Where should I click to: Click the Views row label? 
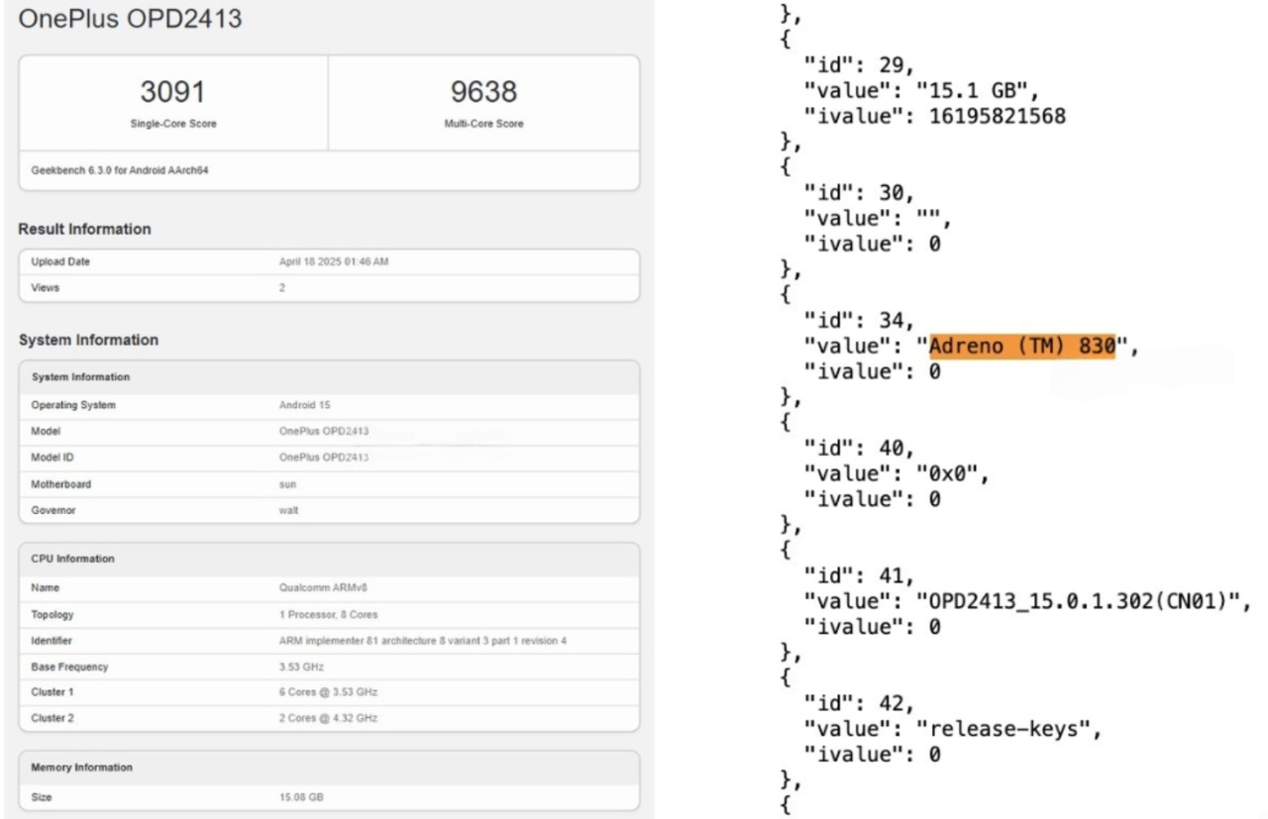click(46, 288)
